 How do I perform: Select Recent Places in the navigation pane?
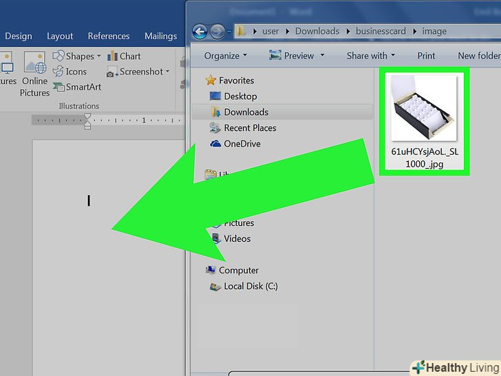tap(243, 128)
